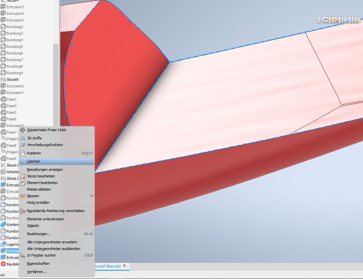
Task: Select Kopieren in the context menu
Action: pos(34,153)
